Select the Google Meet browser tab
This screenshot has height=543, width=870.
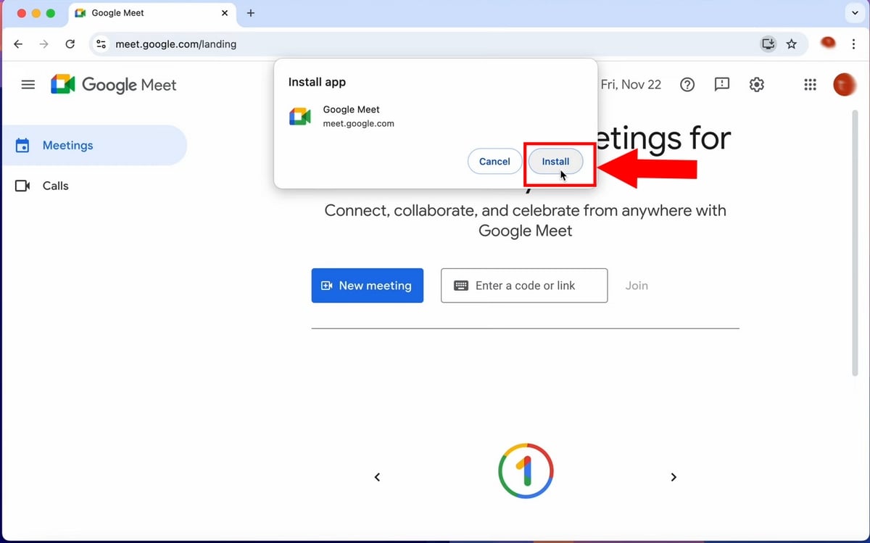pos(152,13)
